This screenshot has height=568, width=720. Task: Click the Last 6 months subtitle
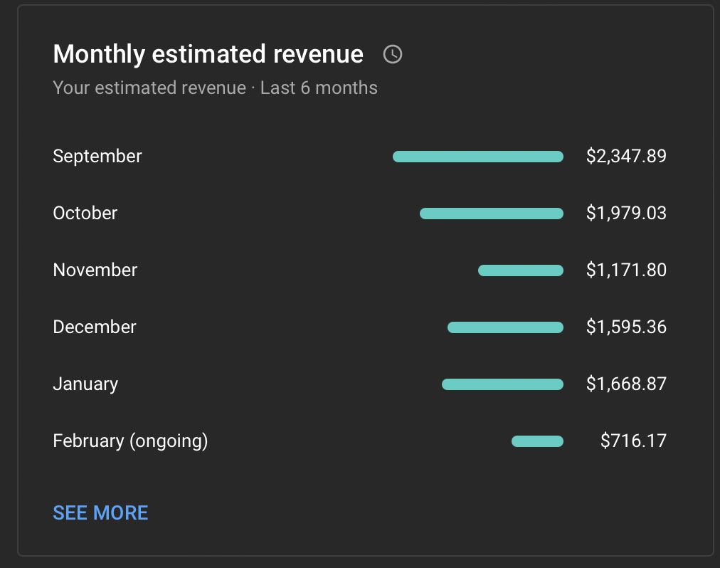pyautogui.click(x=319, y=88)
